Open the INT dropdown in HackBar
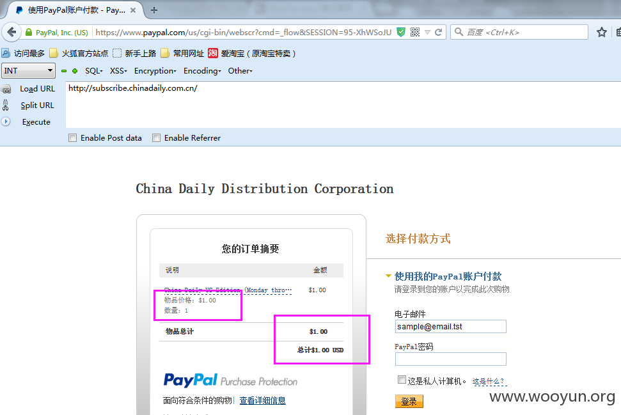This screenshot has width=621, height=415. 28,71
